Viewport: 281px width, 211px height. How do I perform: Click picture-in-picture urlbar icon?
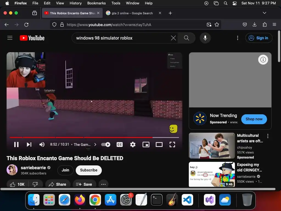coord(209,24)
